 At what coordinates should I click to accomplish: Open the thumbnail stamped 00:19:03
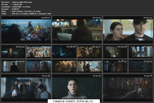tap(128, 30)
